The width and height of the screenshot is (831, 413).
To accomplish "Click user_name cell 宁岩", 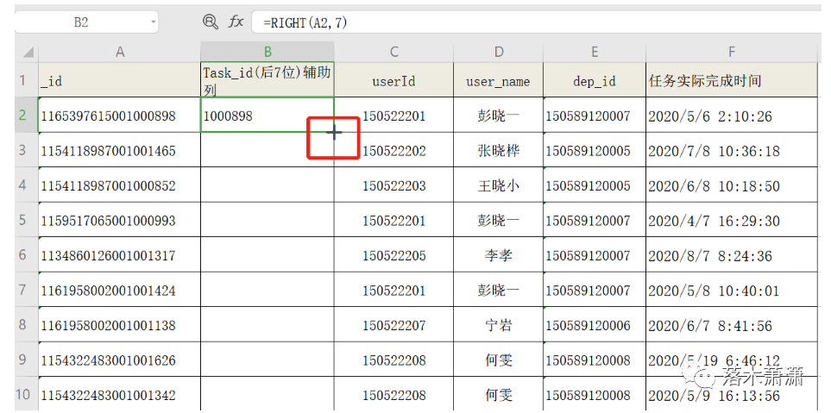I will tap(498, 324).
